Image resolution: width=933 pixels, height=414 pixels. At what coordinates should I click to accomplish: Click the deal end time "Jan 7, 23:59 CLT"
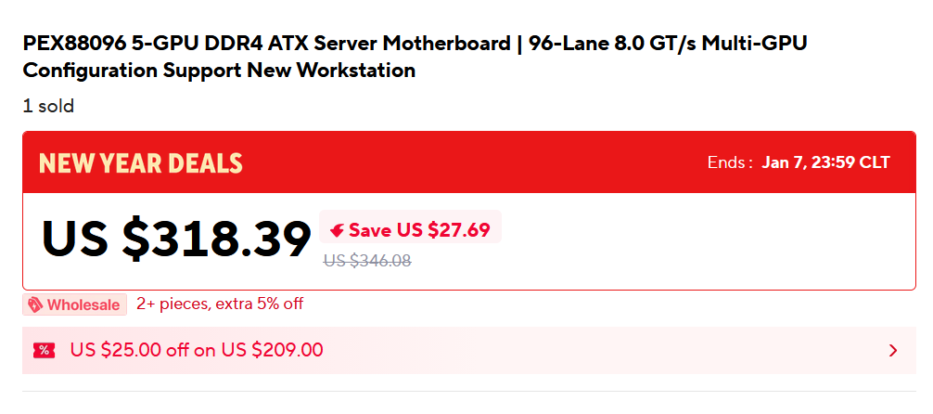coord(825,162)
